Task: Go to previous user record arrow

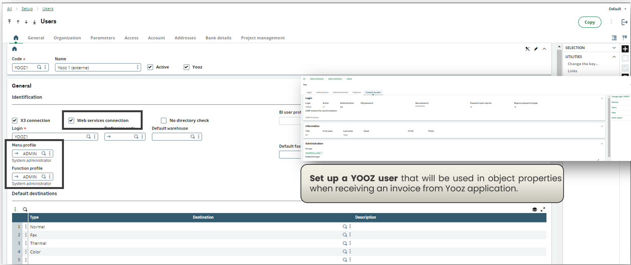Action: point(18,22)
